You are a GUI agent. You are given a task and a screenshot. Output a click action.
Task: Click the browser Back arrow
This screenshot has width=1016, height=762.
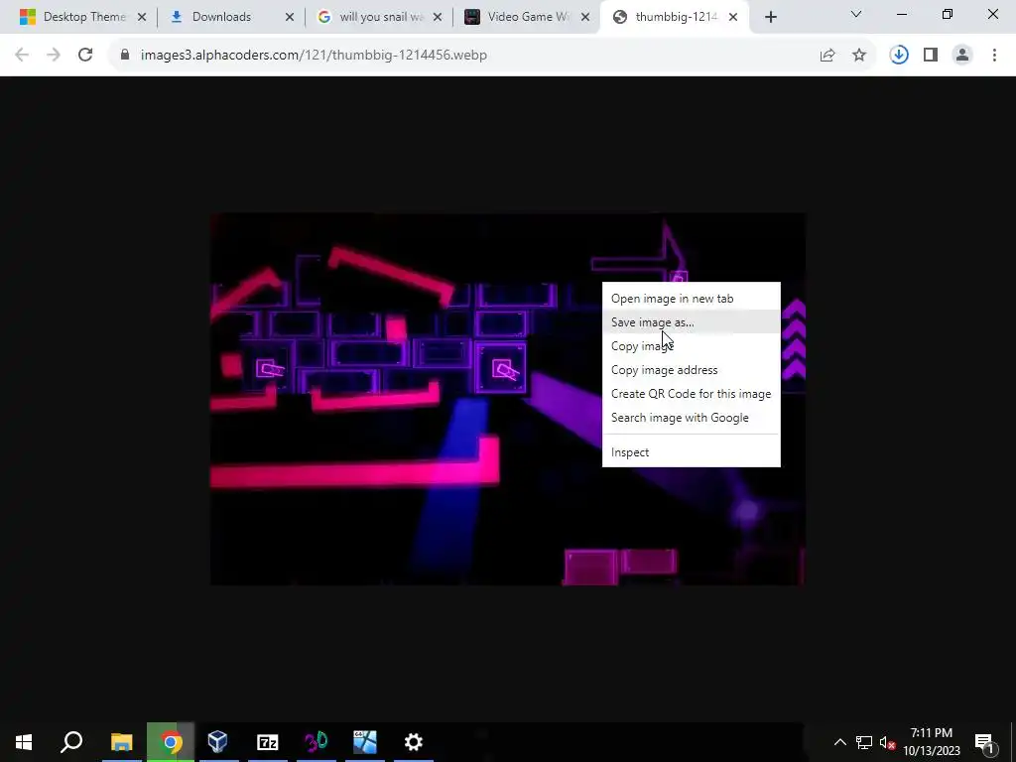pyautogui.click(x=22, y=56)
